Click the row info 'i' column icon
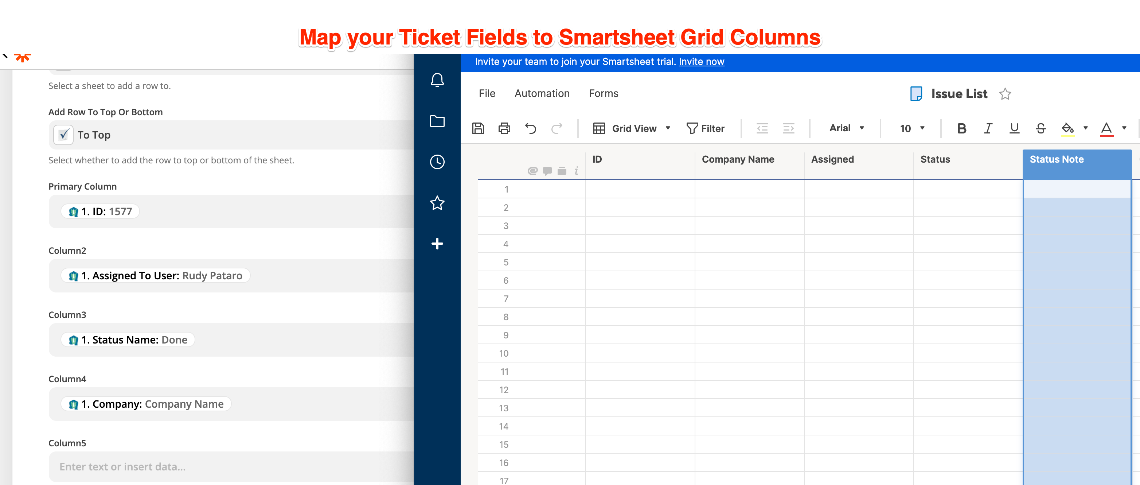The width and height of the screenshot is (1140, 485). tap(576, 171)
